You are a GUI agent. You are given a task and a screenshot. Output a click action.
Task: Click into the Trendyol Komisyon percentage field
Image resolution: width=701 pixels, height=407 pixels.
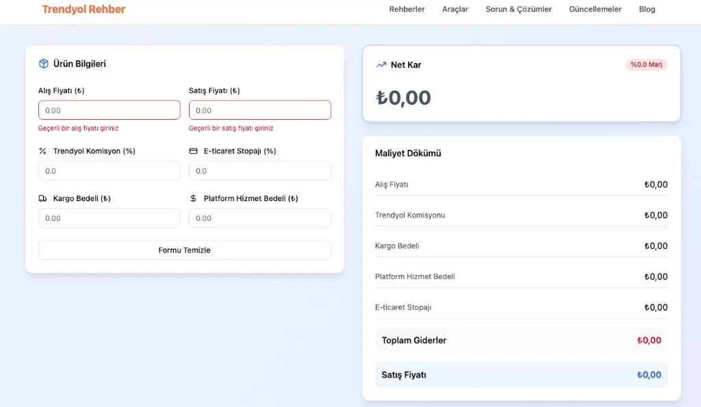[110, 171]
